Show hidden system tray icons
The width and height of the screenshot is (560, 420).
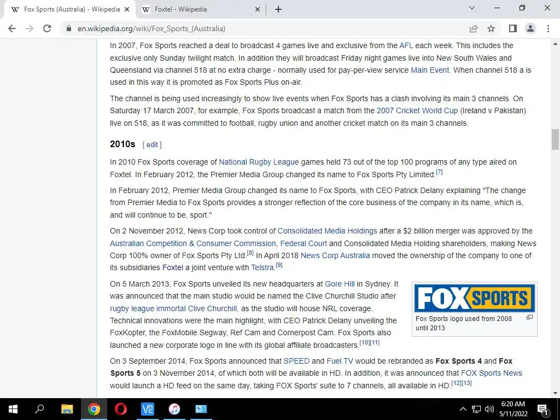(x=463, y=409)
